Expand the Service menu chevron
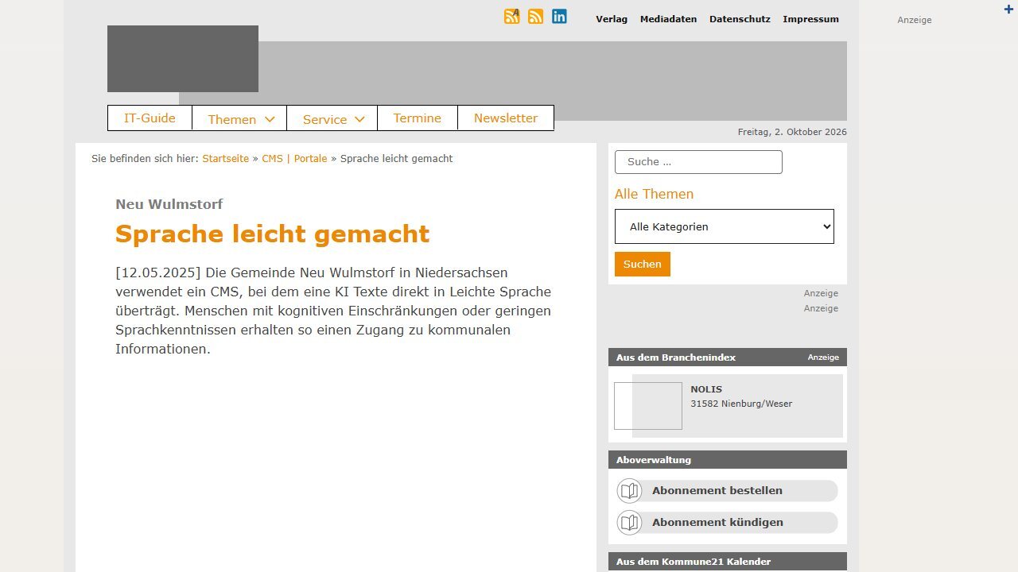Screen dimensions: 1018x572 (359, 119)
